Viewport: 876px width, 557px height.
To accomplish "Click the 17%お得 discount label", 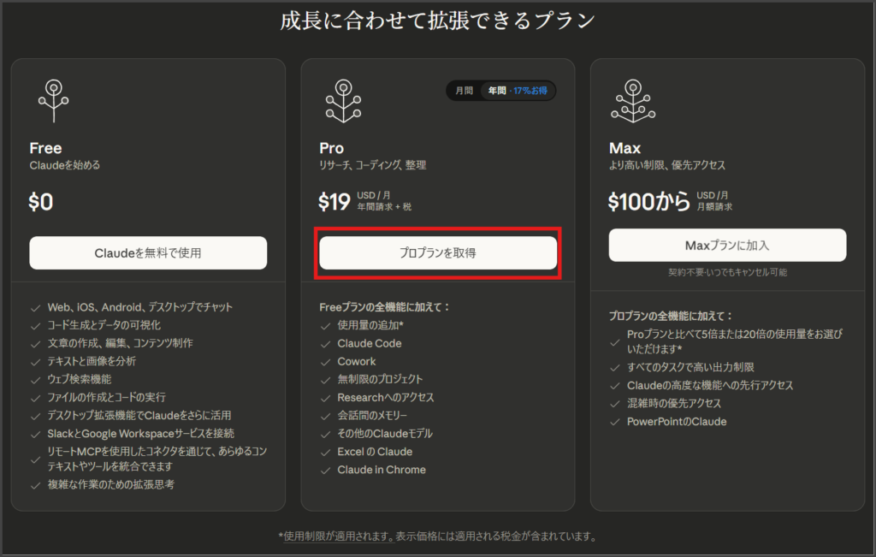I will click(x=532, y=91).
